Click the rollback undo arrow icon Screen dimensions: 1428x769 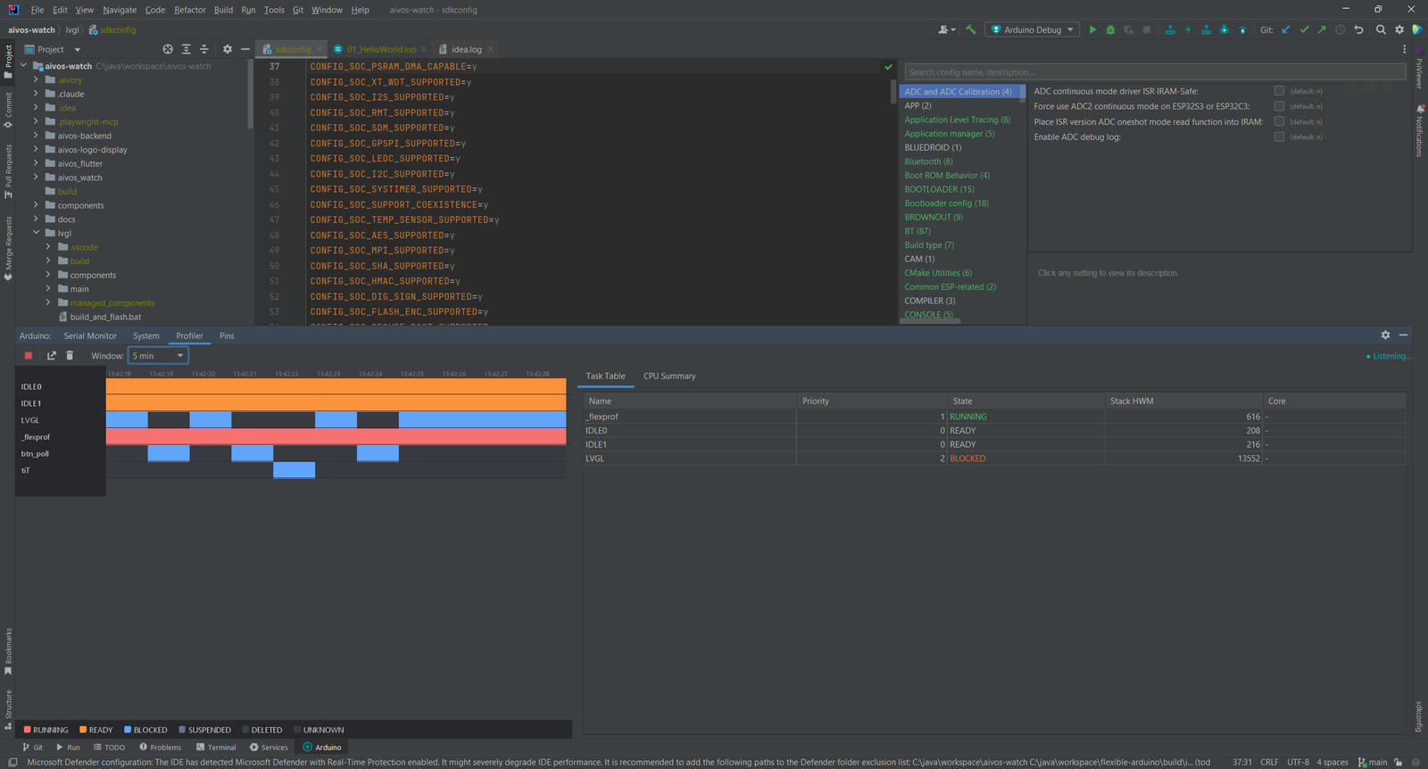[x=1358, y=29]
